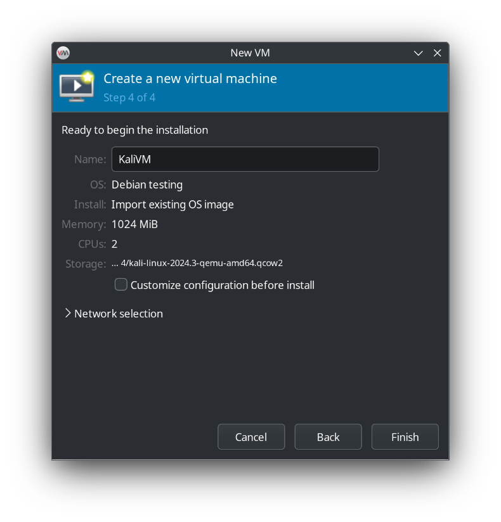
Task: Click the Memory value showing 1024 MiB
Action: [x=134, y=224]
